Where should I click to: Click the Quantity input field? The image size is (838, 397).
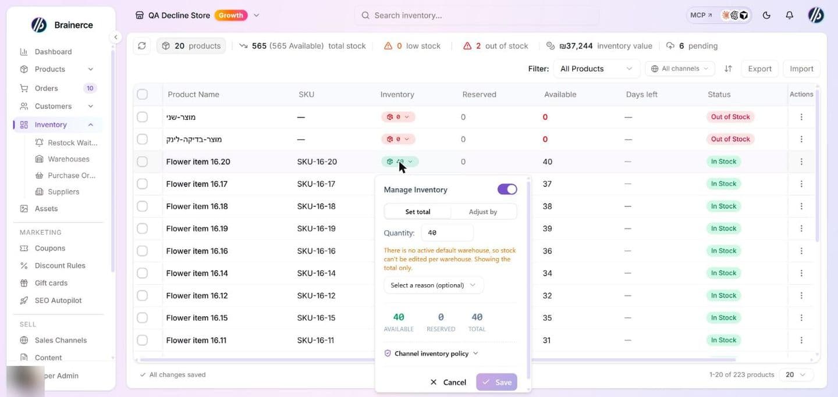click(x=447, y=233)
